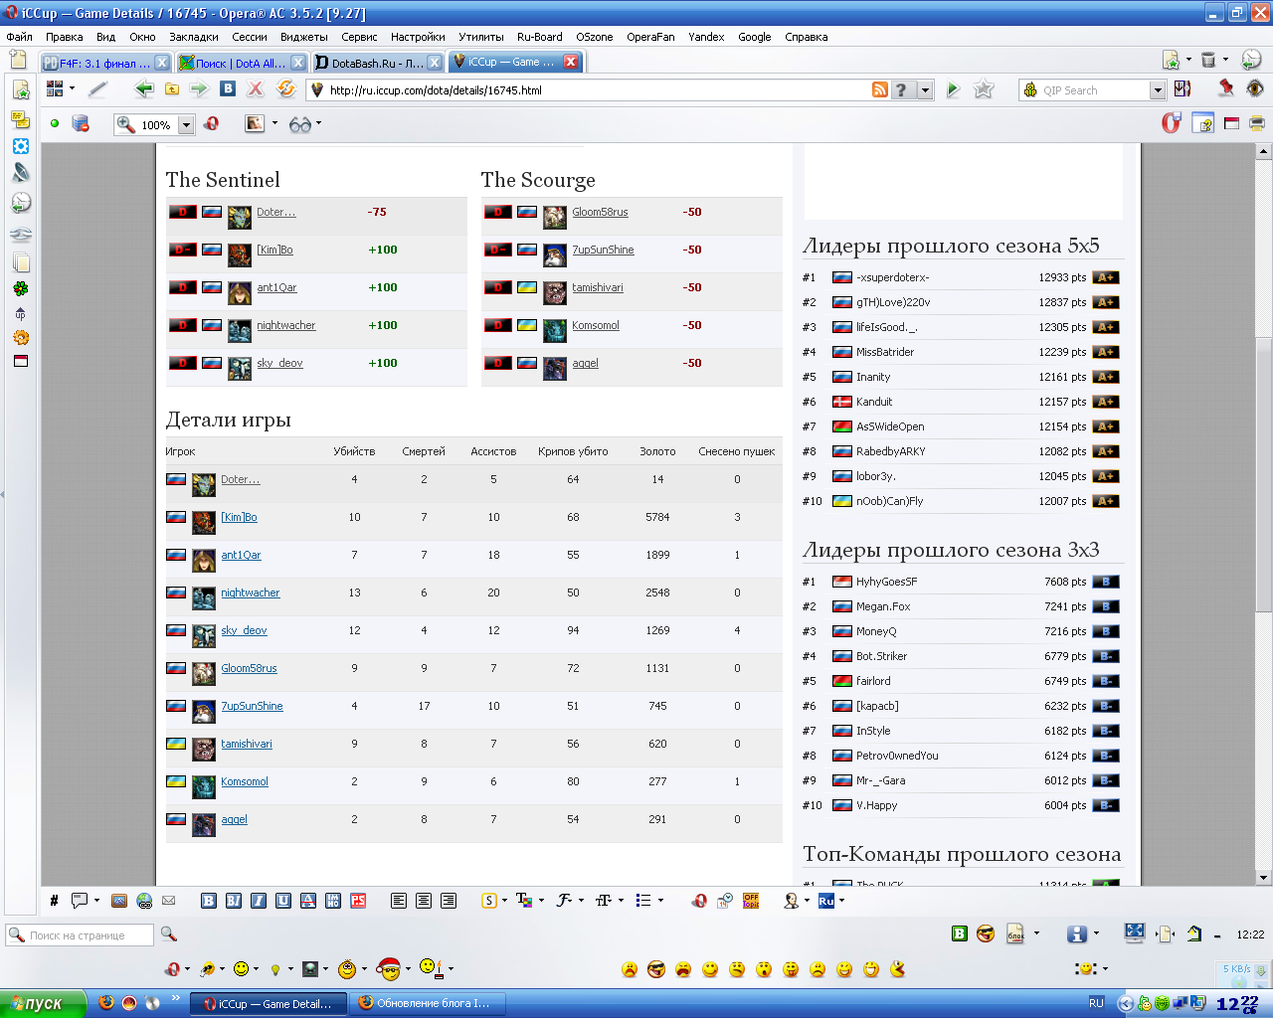Click the red pushpin icon

click(x=1226, y=88)
